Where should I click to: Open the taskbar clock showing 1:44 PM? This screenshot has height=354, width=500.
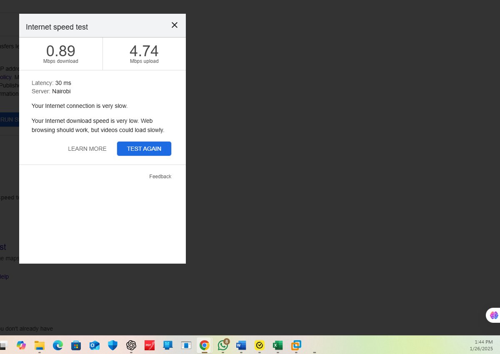pyautogui.click(x=481, y=345)
